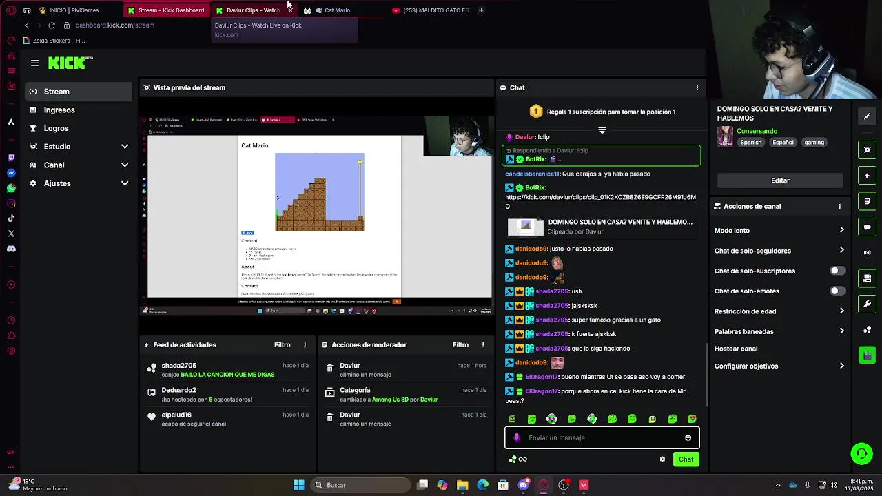Click the lightning bolt icon in the right rail
Viewport: 882px width, 496px height.
tap(867, 176)
